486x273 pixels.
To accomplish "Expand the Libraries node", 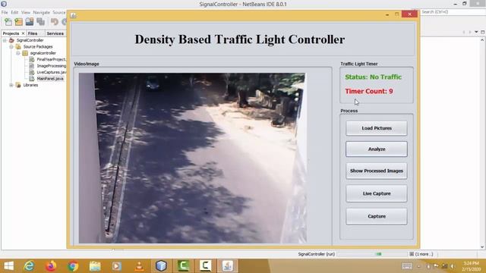I will pos(11,85).
